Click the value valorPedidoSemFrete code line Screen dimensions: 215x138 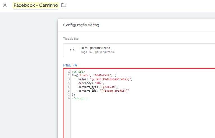coord(105,79)
